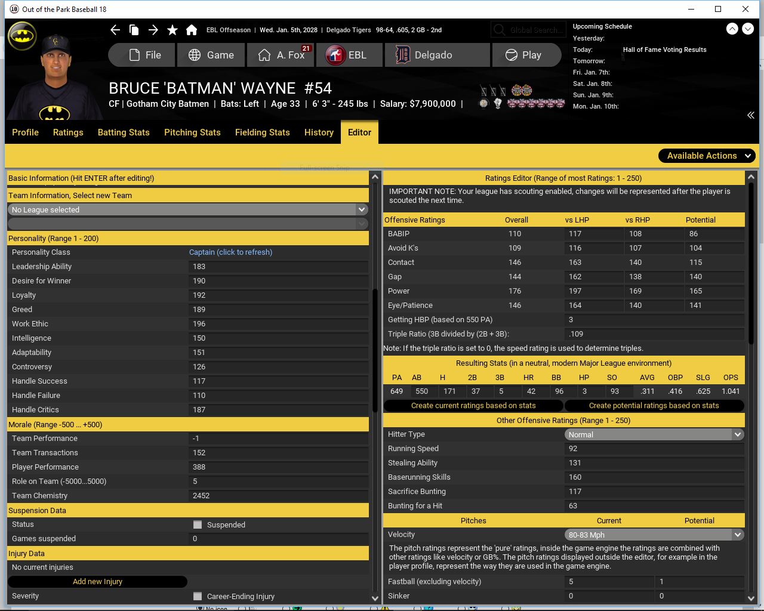Click Hall of Fame Voting Results link
Screen dimensions: 764x611
point(664,50)
